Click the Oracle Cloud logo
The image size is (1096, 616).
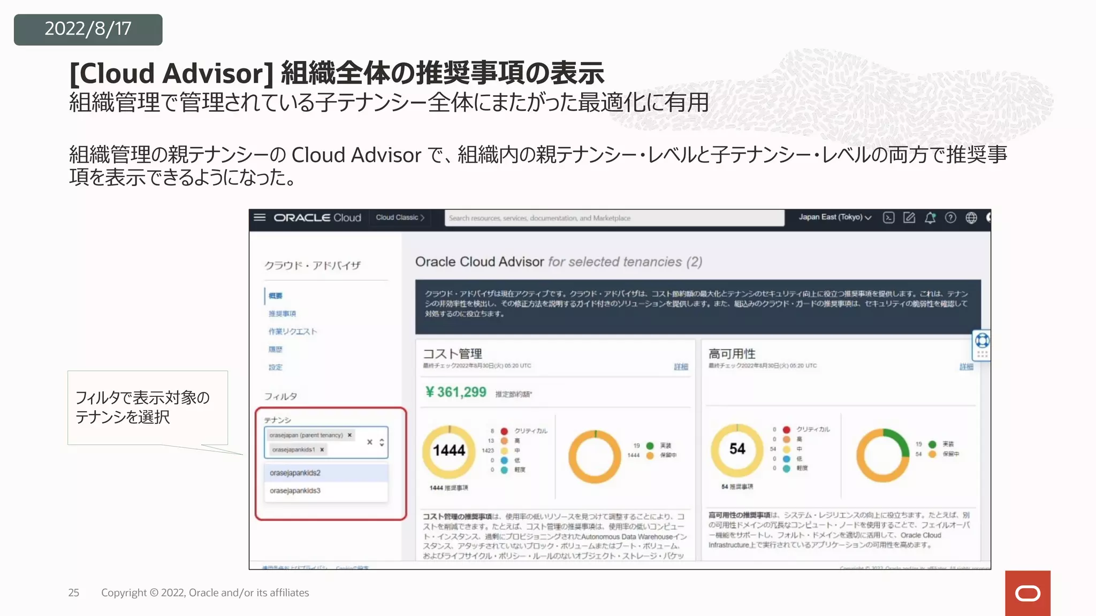point(317,218)
